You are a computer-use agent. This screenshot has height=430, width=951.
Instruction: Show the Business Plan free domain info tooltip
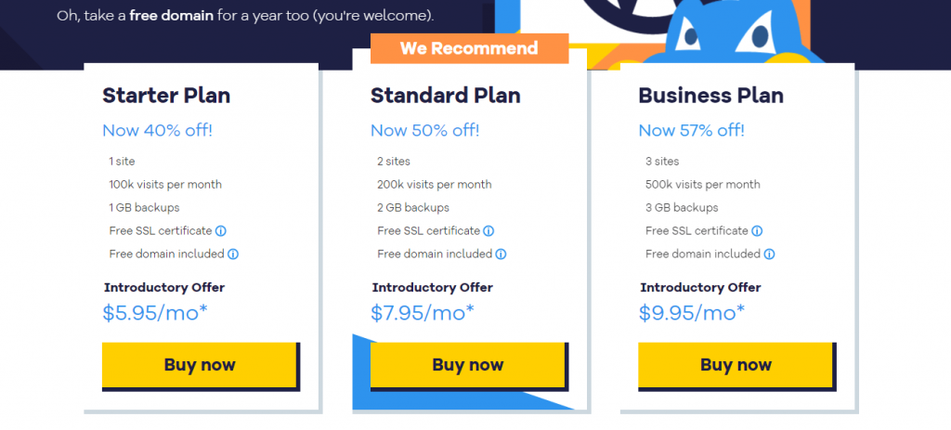click(769, 254)
